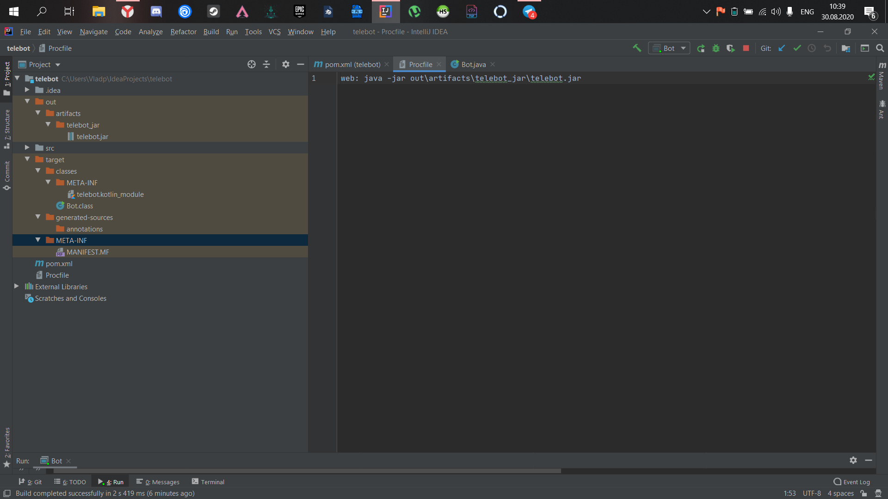
Task: Open the Terminal tool window
Action: coord(208,481)
